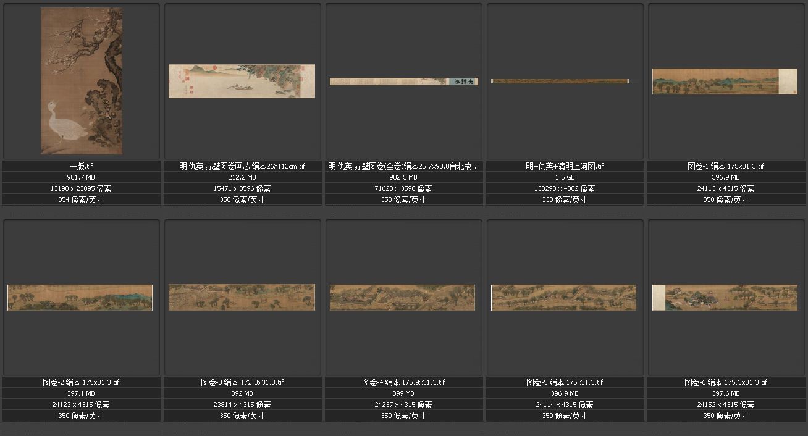
Task: Select the 图卷-1 thumbnail image
Action: pos(725,82)
